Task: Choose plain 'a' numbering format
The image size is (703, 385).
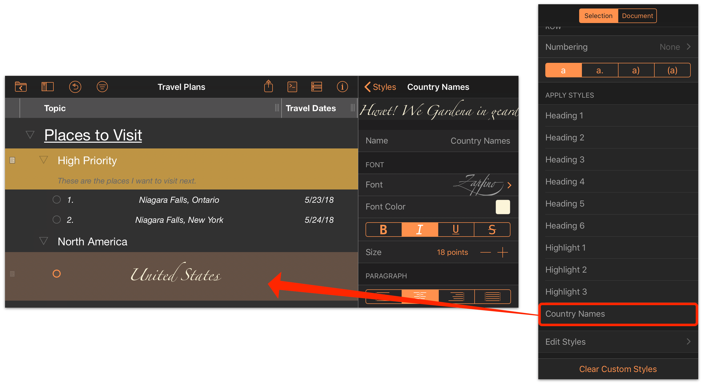Action: (563, 70)
